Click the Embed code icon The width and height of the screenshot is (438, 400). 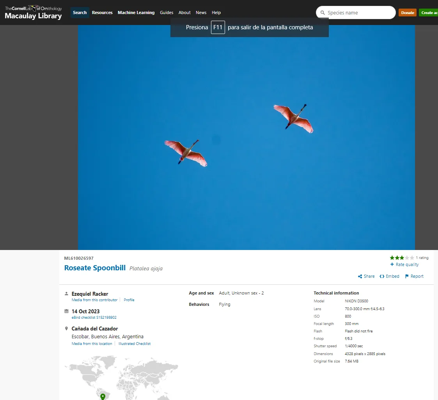pyautogui.click(x=382, y=277)
